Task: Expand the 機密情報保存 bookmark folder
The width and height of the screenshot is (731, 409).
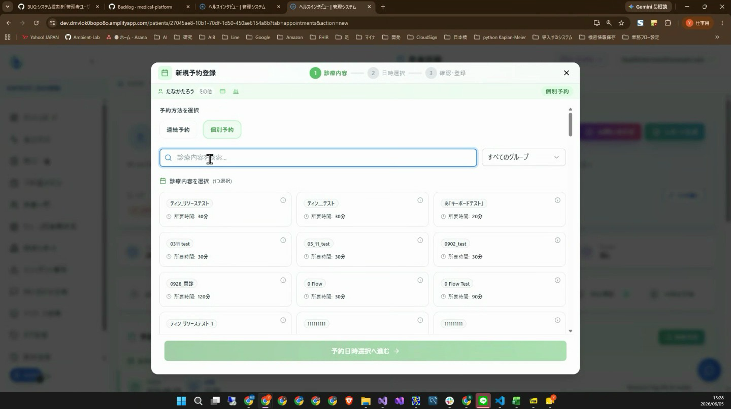Action: [x=596, y=37]
